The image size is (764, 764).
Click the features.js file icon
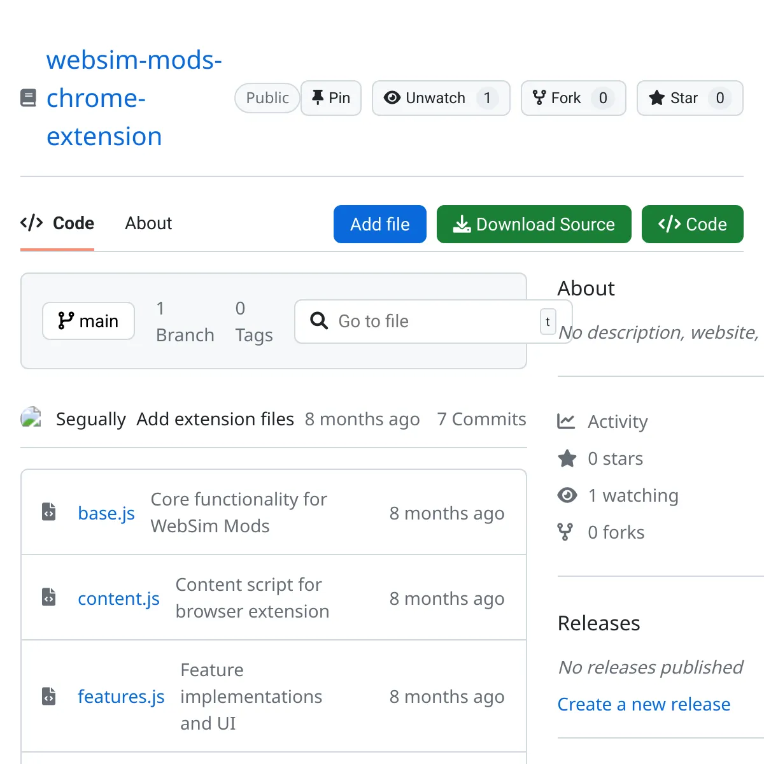pyautogui.click(x=49, y=696)
